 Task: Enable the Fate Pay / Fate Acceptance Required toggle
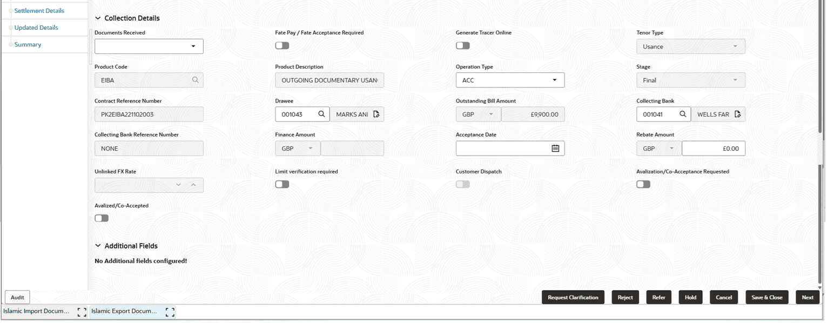[282, 45]
